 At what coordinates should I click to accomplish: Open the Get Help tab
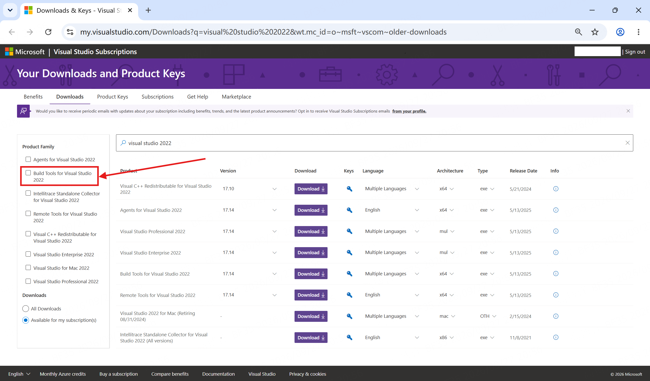198,97
